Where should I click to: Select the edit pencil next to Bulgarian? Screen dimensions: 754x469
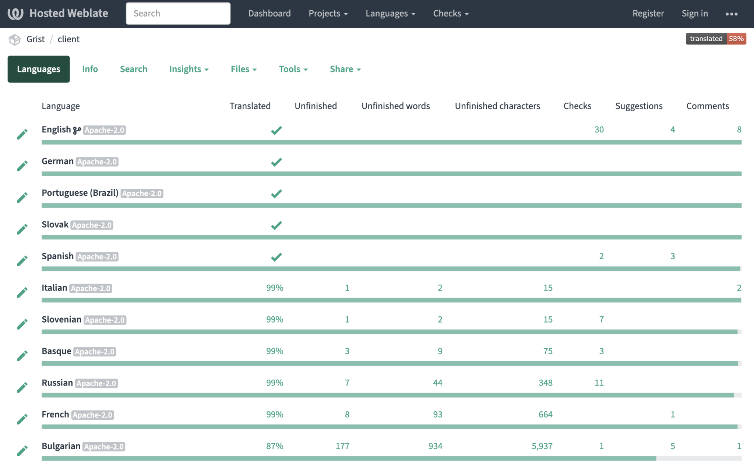(x=22, y=450)
